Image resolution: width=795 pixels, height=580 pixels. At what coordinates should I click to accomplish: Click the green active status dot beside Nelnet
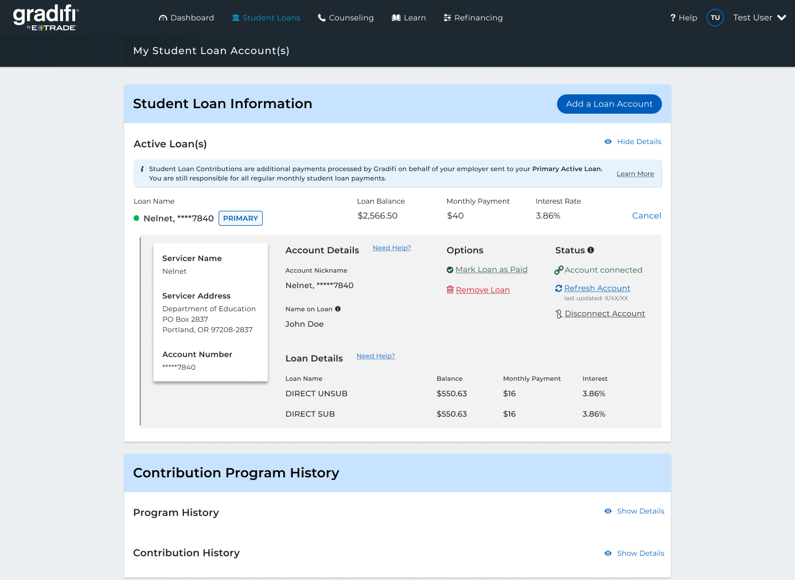[x=136, y=218]
